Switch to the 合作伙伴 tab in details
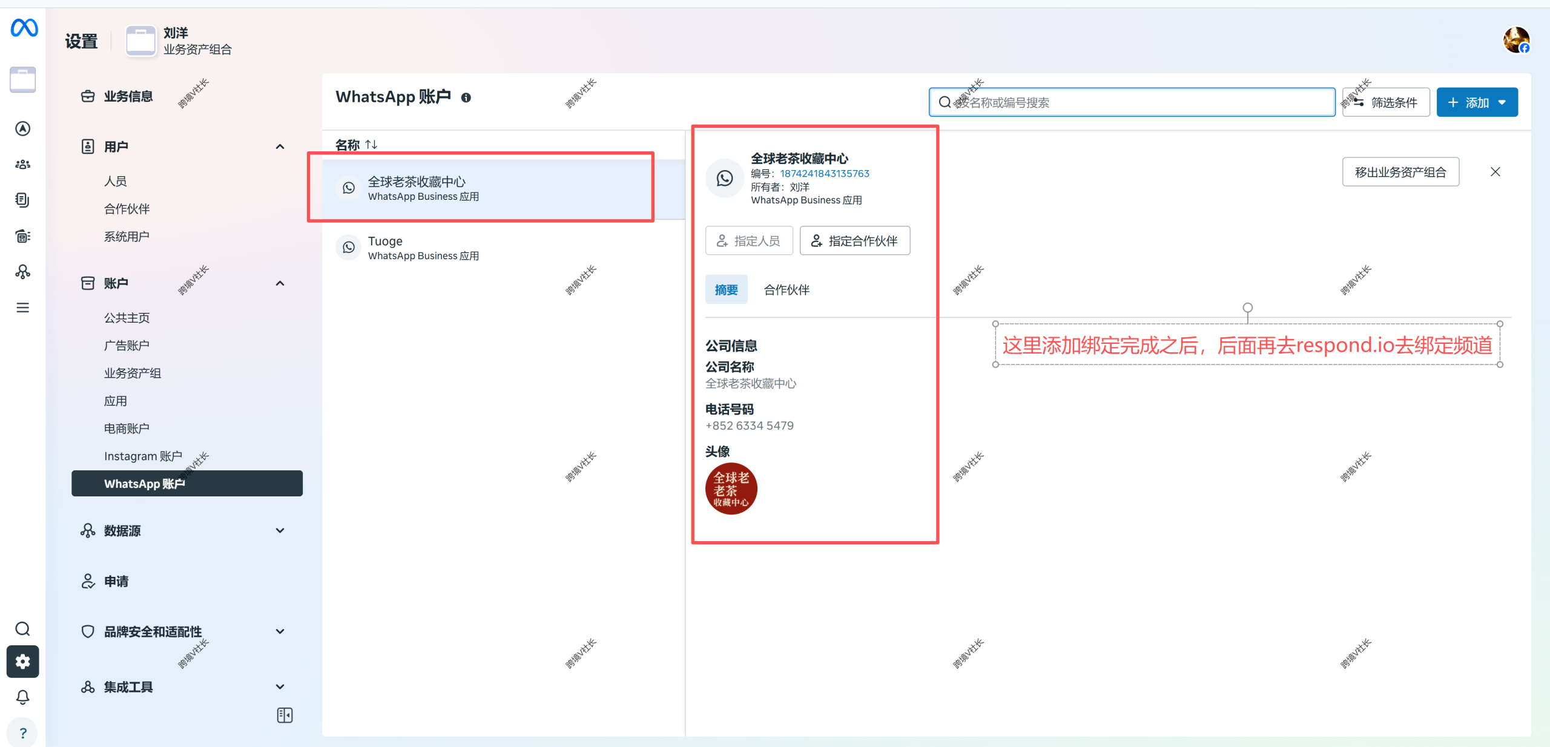The height and width of the screenshot is (747, 1550). point(787,290)
